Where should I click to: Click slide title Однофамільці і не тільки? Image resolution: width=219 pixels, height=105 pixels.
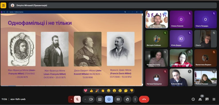tap(40, 23)
